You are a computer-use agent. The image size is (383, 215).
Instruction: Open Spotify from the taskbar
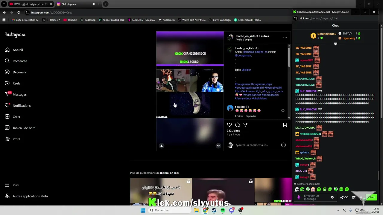(x=223, y=210)
